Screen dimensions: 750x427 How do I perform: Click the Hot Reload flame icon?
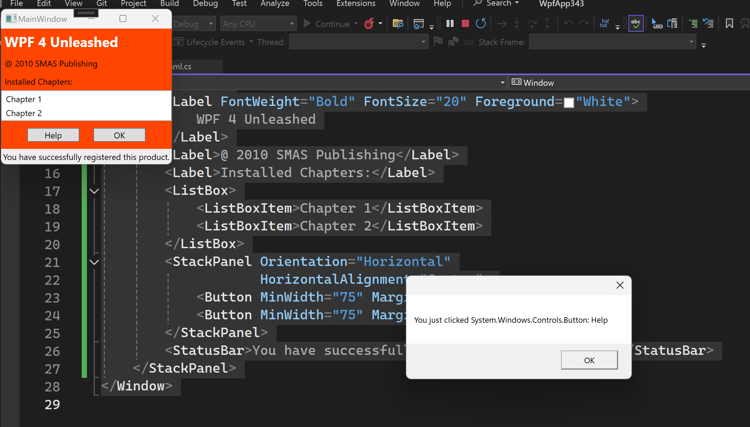coord(369,24)
